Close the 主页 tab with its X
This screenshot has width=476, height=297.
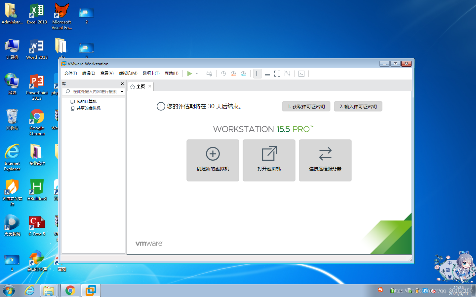(150, 86)
